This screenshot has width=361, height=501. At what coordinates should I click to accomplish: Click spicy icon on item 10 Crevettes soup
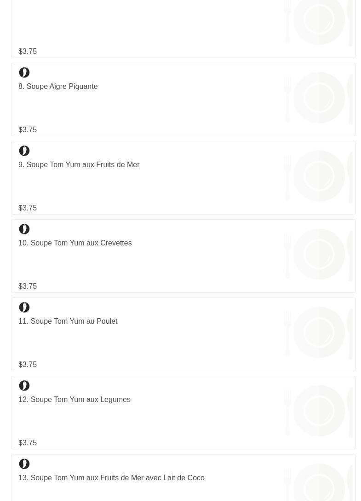tap(24, 229)
